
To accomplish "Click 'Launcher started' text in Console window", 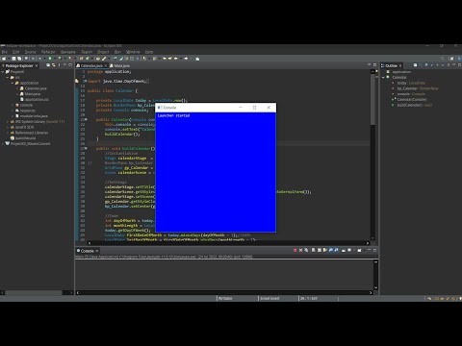I will pos(173,115).
